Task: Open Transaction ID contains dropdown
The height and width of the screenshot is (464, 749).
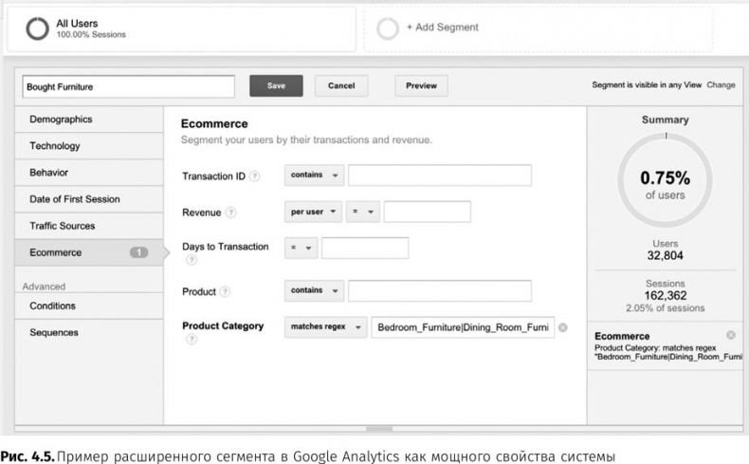Action: click(x=313, y=176)
